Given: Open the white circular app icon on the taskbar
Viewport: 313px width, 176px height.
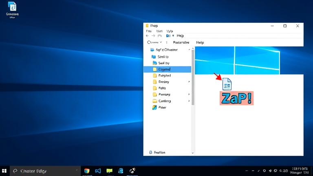Looking at the screenshot, I should (132, 171).
